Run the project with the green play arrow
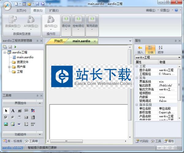Image resolution: width=184 pixels, height=153 pixels. pos(15,47)
